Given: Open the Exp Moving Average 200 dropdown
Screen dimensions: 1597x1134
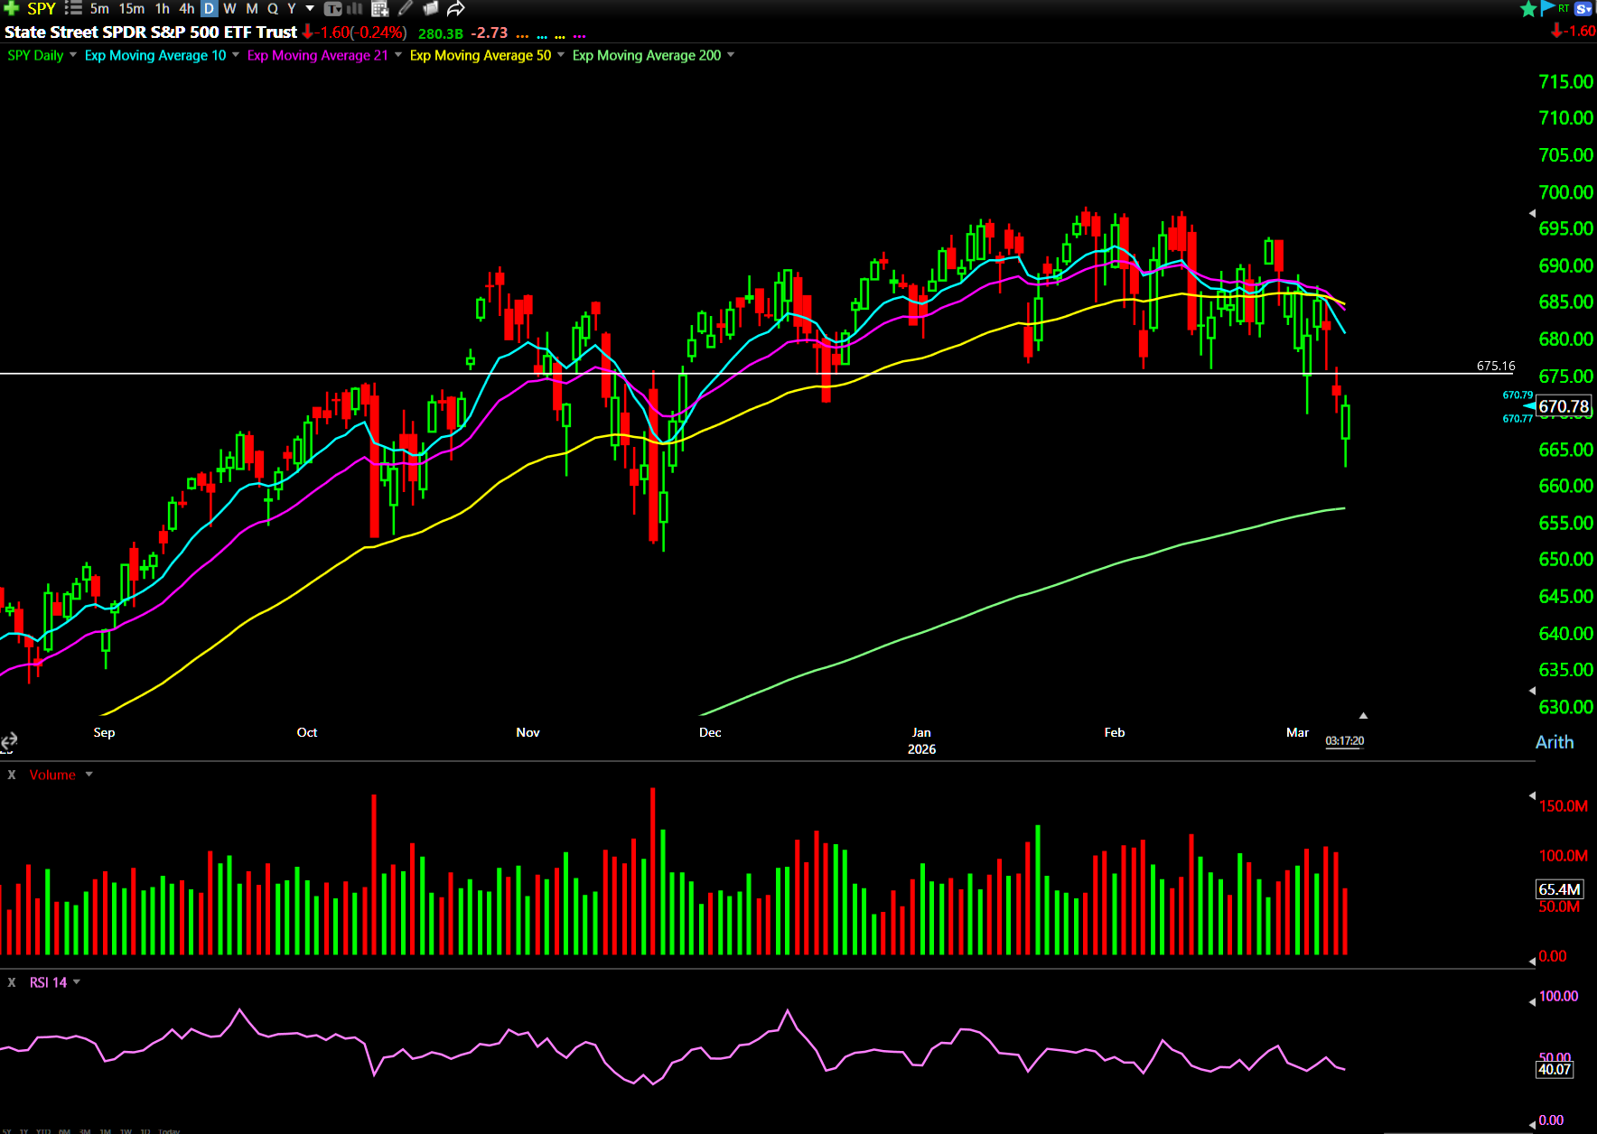Looking at the screenshot, I should [731, 55].
